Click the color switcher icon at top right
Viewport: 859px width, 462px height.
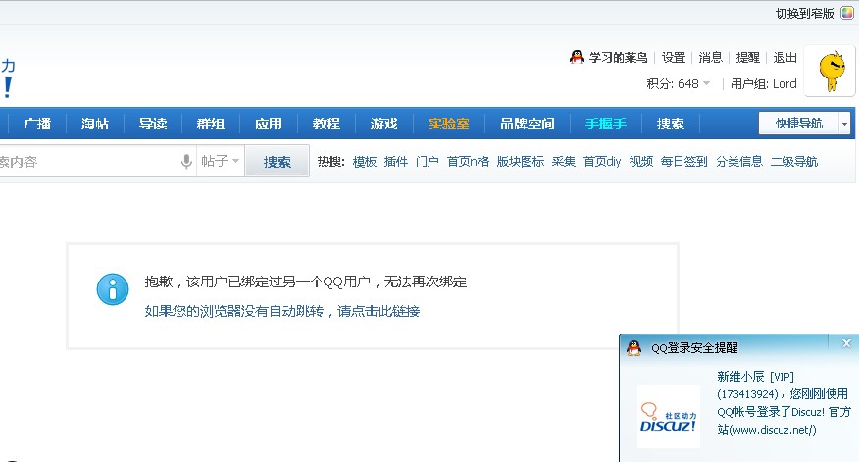click(x=847, y=13)
